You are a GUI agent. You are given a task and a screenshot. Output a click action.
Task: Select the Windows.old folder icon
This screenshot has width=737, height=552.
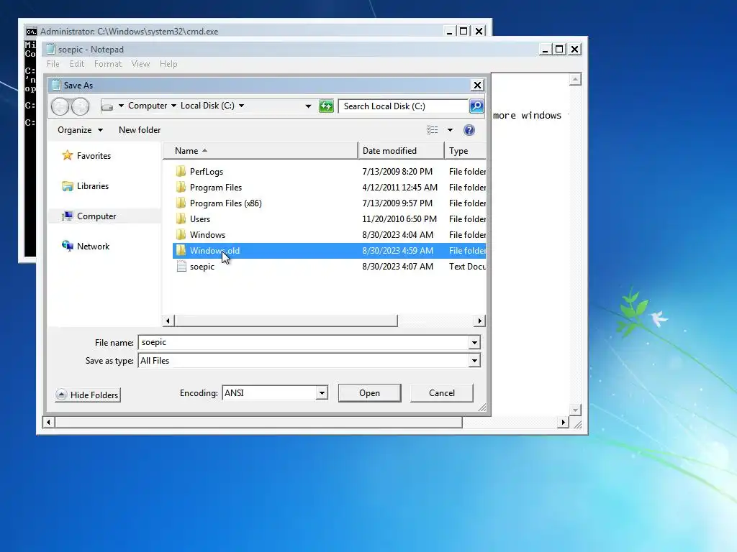point(181,251)
